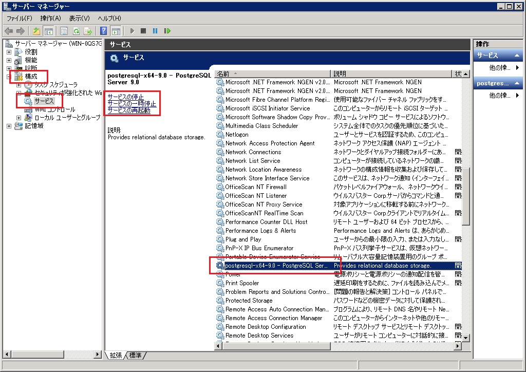The image size is (526, 372).
Task: Click the Back arrow toolbar icon
Action: tap(9, 31)
